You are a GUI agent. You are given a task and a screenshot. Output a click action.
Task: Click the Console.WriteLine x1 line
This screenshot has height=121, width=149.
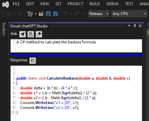click(x=50, y=103)
